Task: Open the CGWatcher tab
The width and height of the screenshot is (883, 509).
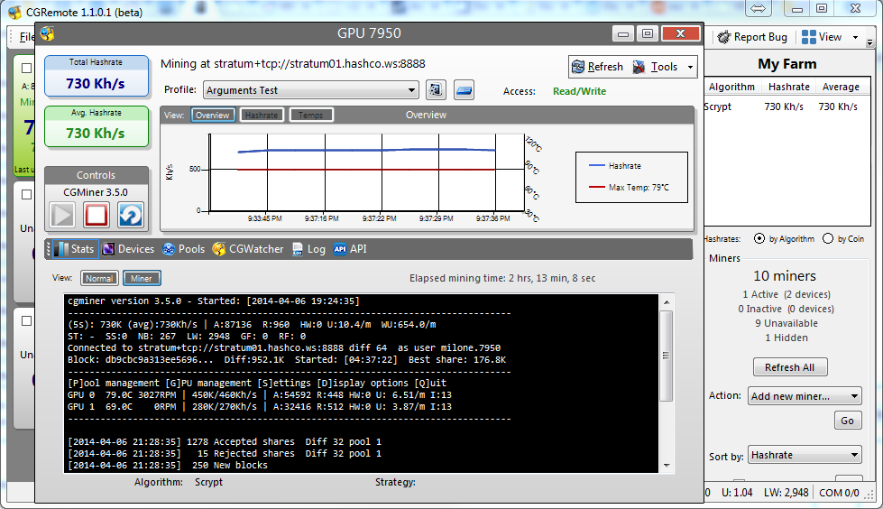Action: pyautogui.click(x=248, y=249)
